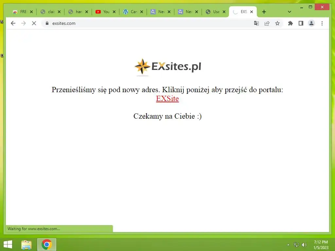
Task: Open the volume speaker tray icon
Action: tap(304, 245)
